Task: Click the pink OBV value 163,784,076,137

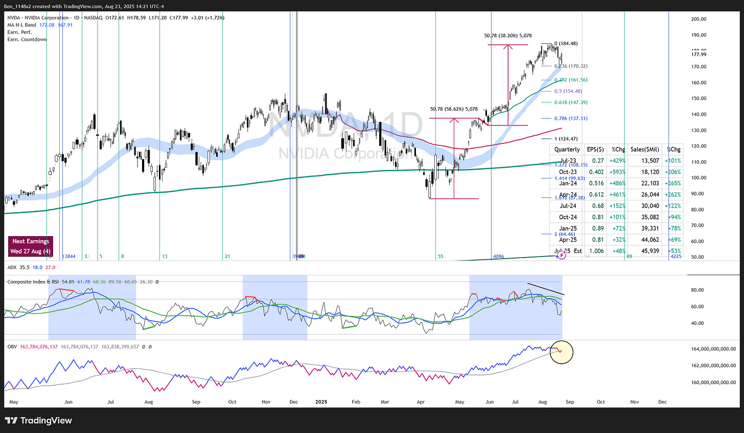Action: (x=38, y=347)
